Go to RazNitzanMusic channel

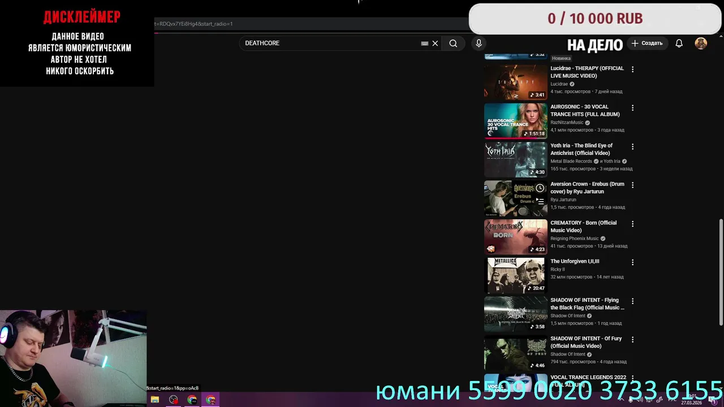(x=567, y=122)
